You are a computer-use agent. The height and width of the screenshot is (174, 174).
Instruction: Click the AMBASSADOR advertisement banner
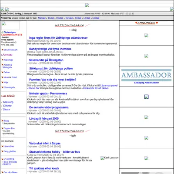click(146, 75)
